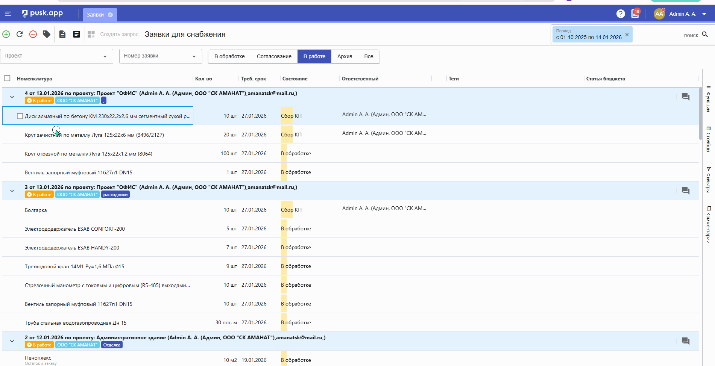This screenshot has height=366, width=715.
Task: Click the search magnifier icon
Action: [705, 35]
